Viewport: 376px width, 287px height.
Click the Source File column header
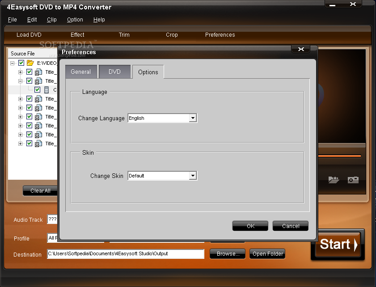(x=33, y=54)
